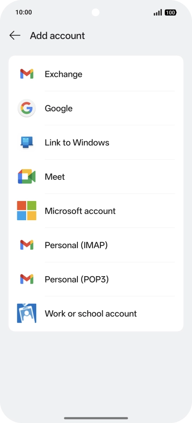Select the Exchange account option
This screenshot has height=423, width=192.
click(96, 74)
